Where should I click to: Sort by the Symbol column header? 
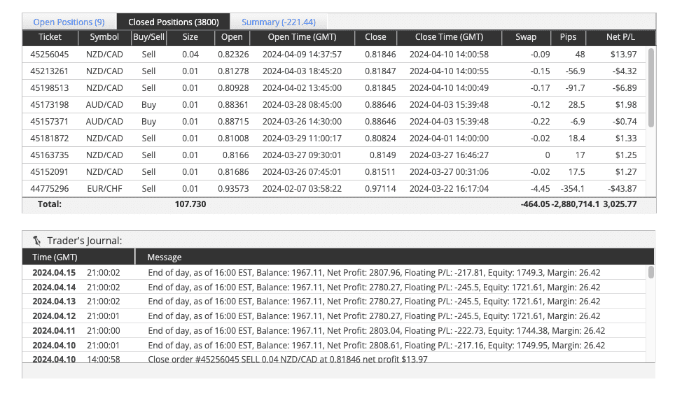point(104,37)
